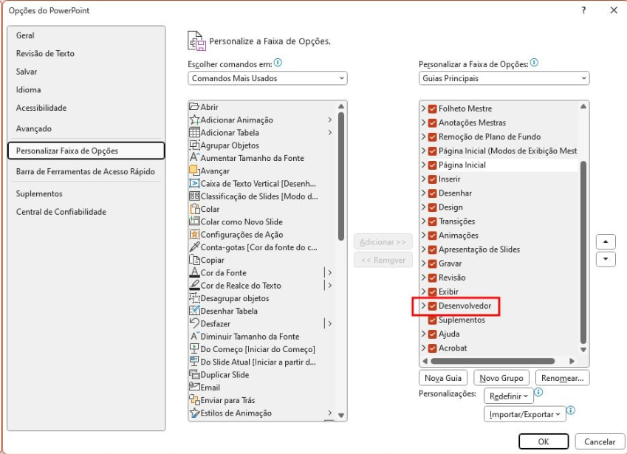Viewport: 627px width, 454px height.
Task: Toggle the Gravar tab checkbox
Action: [x=432, y=264]
